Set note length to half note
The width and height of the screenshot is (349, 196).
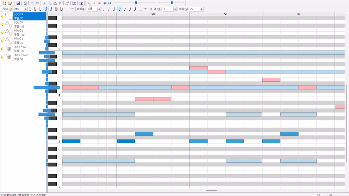[109, 9]
